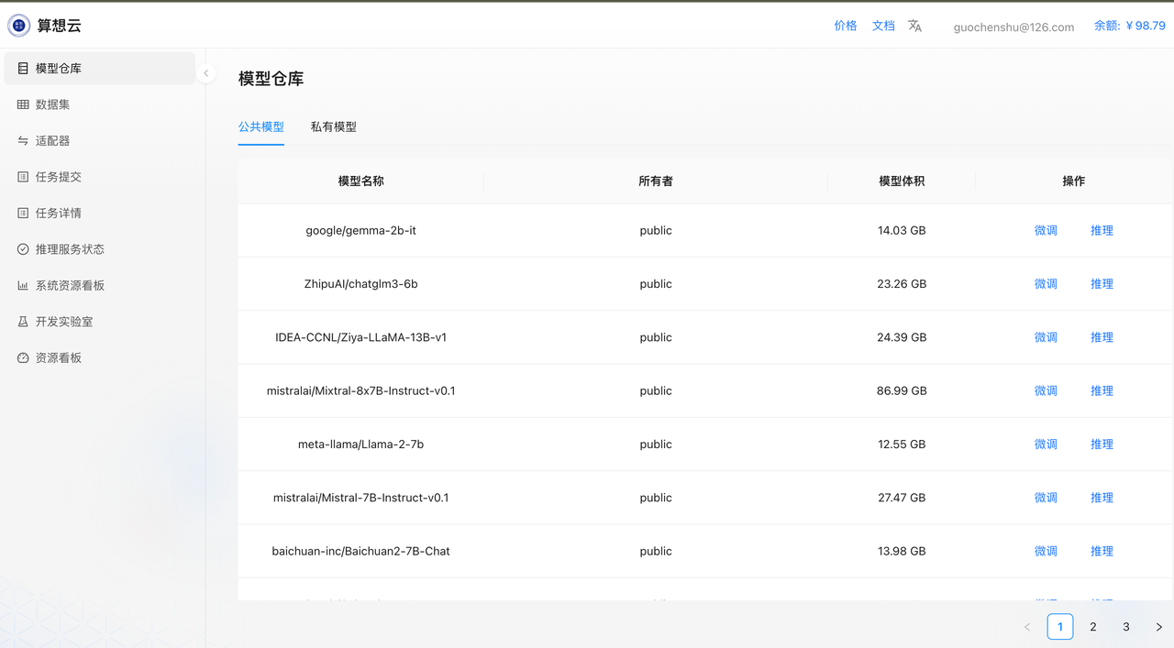1174x648 pixels.
Task: Open 开发实验室 menu item
Action: pos(100,322)
